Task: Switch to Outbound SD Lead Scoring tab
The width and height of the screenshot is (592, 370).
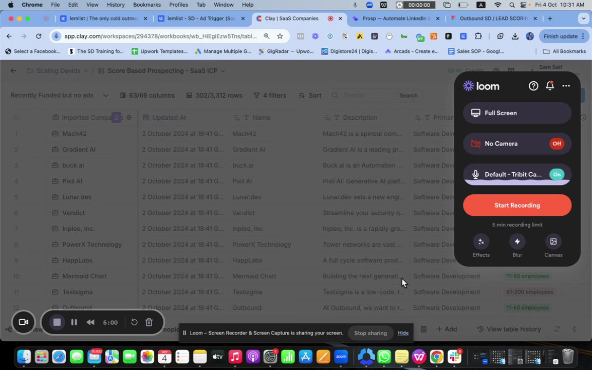Action: tap(493, 18)
